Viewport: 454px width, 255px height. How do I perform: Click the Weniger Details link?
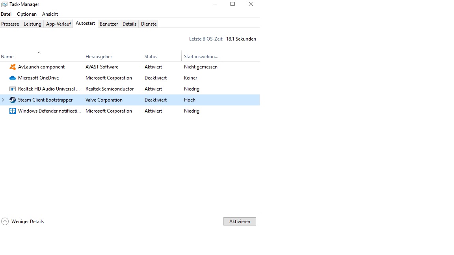[x=28, y=222]
